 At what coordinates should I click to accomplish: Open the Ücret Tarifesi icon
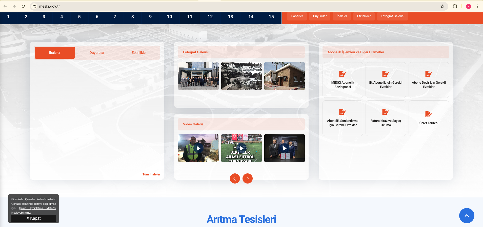(x=429, y=114)
